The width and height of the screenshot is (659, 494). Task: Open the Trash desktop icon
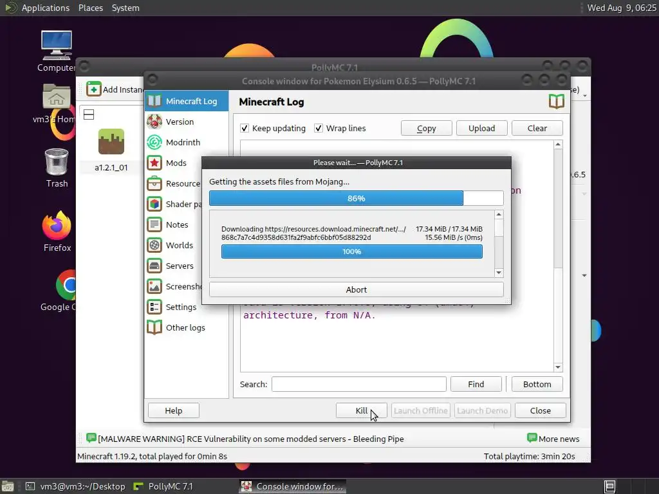tap(57, 161)
